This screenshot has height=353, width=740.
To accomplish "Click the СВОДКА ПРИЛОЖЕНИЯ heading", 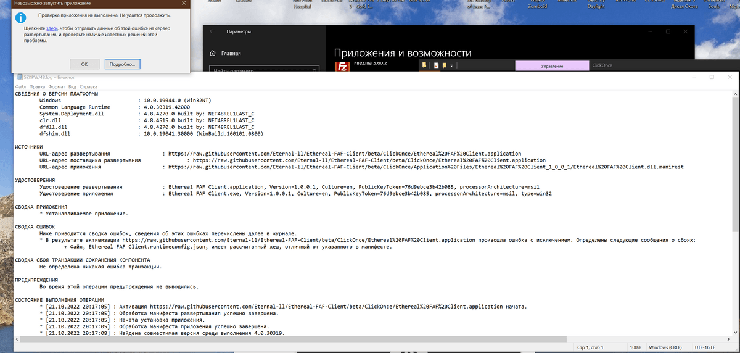I will 41,207.
